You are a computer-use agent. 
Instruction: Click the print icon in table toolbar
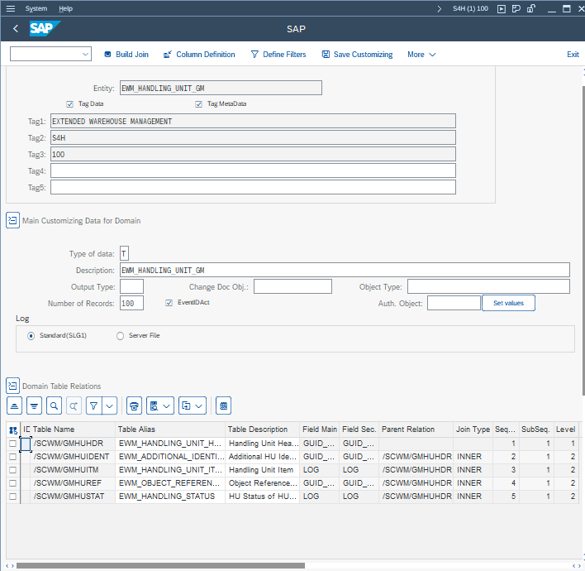(x=134, y=405)
